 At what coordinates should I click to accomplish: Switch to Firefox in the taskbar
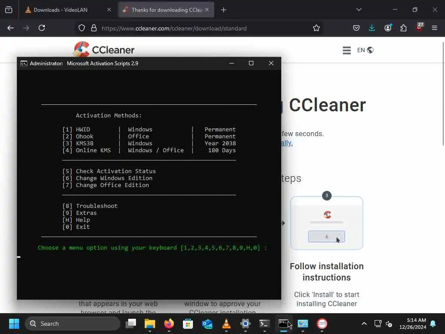pyautogui.click(x=169, y=324)
